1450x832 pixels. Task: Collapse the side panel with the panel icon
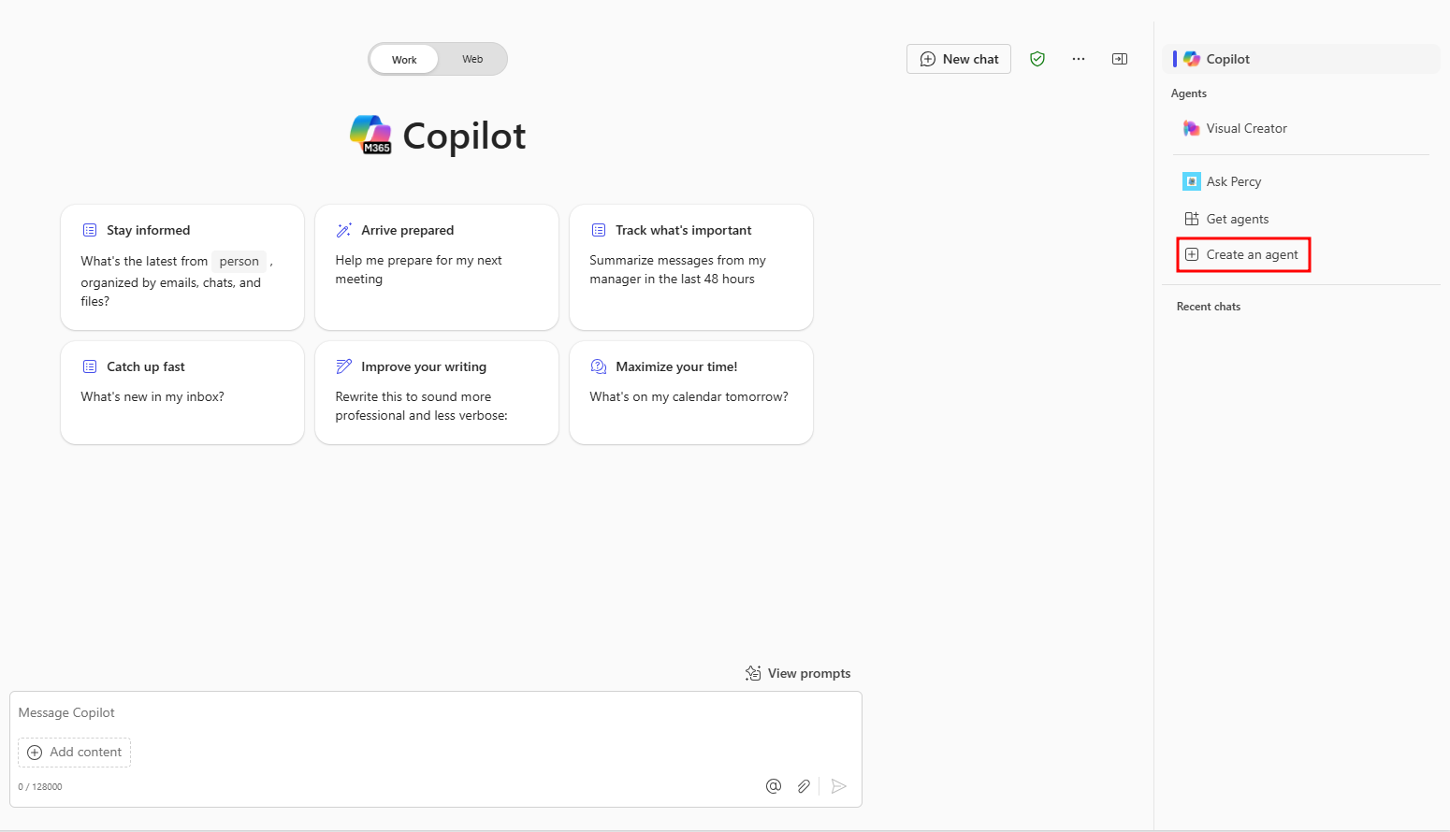point(1120,59)
